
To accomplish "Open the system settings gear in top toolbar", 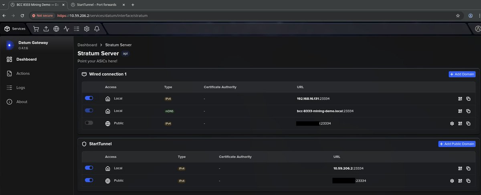I will click(87, 29).
